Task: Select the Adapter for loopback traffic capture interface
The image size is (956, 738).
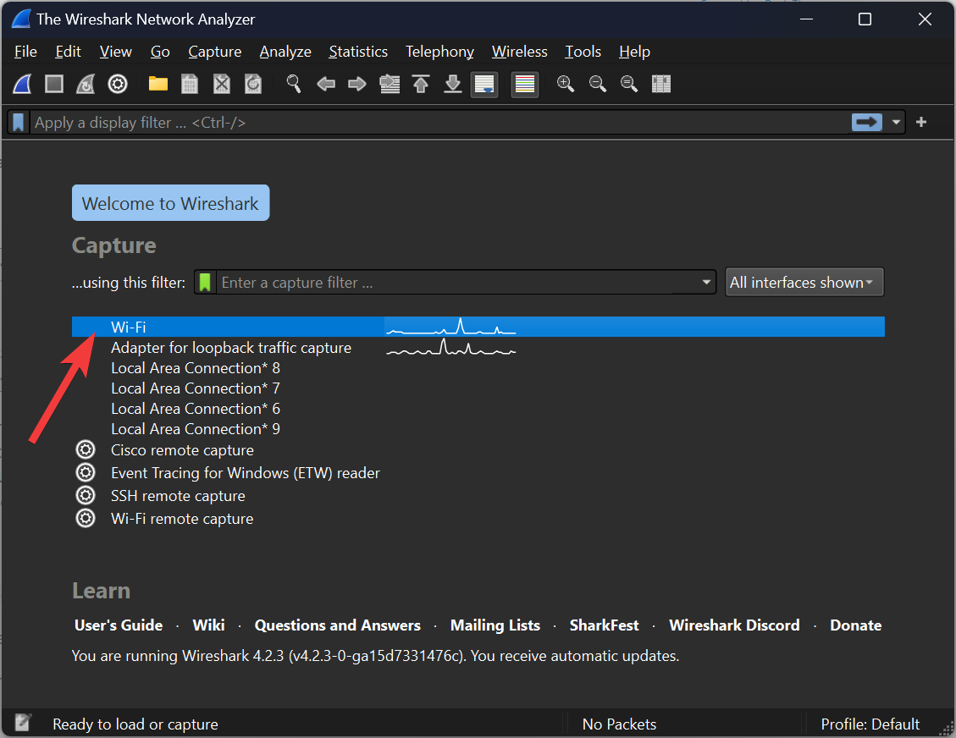Action: pos(230,347)
